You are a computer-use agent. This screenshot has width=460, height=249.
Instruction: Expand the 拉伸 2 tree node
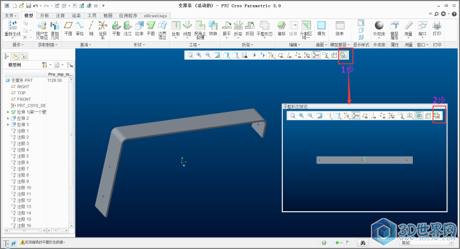(8, 118)
